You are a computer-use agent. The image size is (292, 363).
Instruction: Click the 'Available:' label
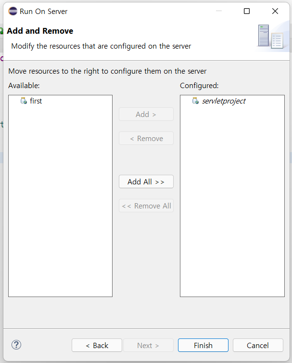pyautogui.click(x=24, y=86)
